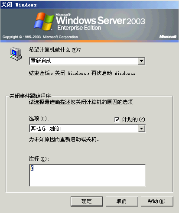Click the Windows Server 2003 banner text
The image size is (179, 213).
[100, 20]
